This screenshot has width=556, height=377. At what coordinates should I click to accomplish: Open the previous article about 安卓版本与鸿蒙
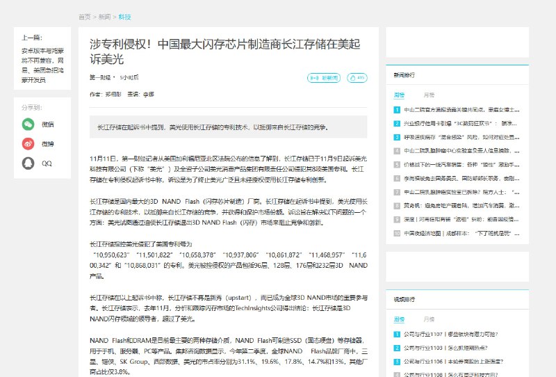coord(42,65)
